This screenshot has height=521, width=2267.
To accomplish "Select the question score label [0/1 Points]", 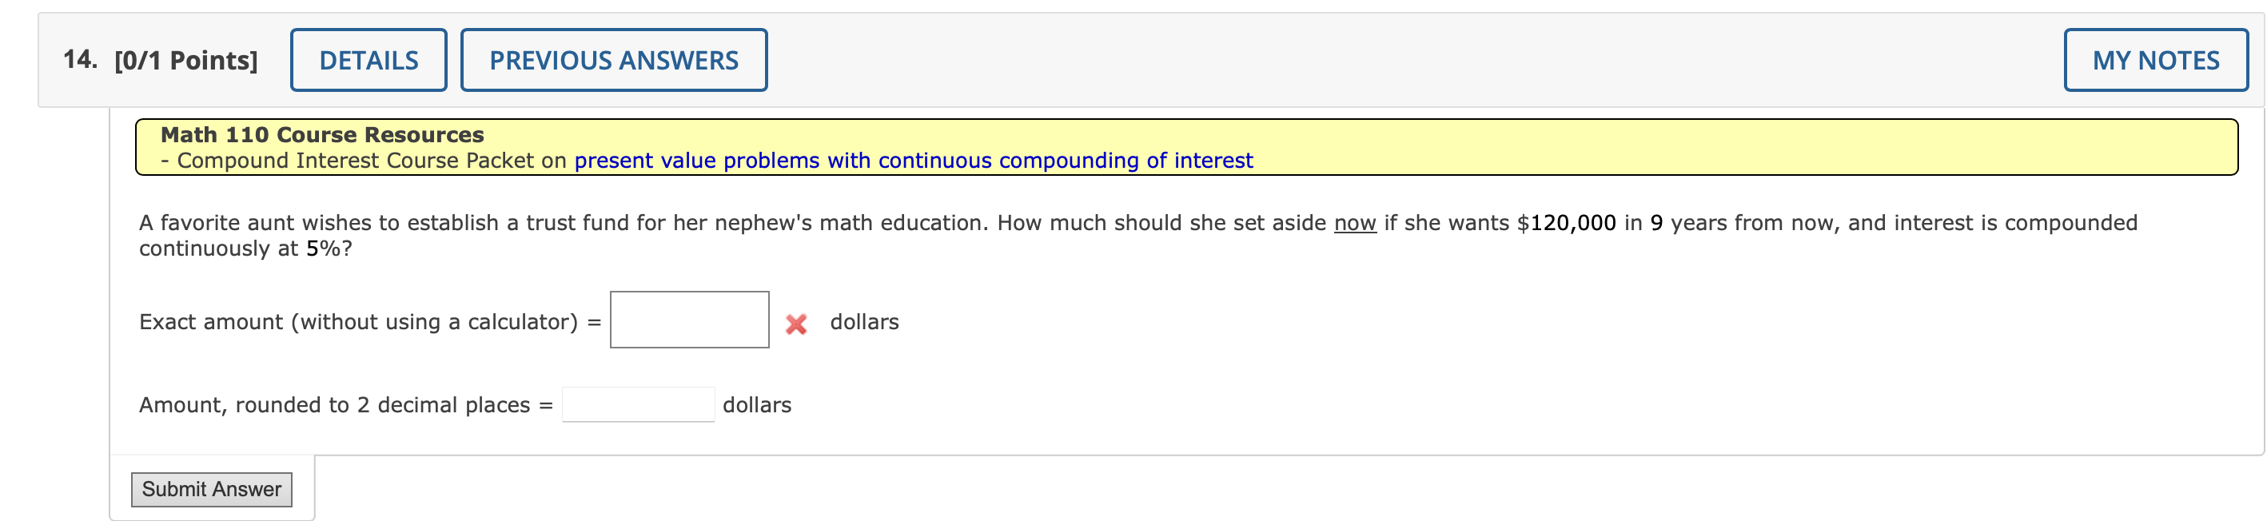I will (184, 59).
